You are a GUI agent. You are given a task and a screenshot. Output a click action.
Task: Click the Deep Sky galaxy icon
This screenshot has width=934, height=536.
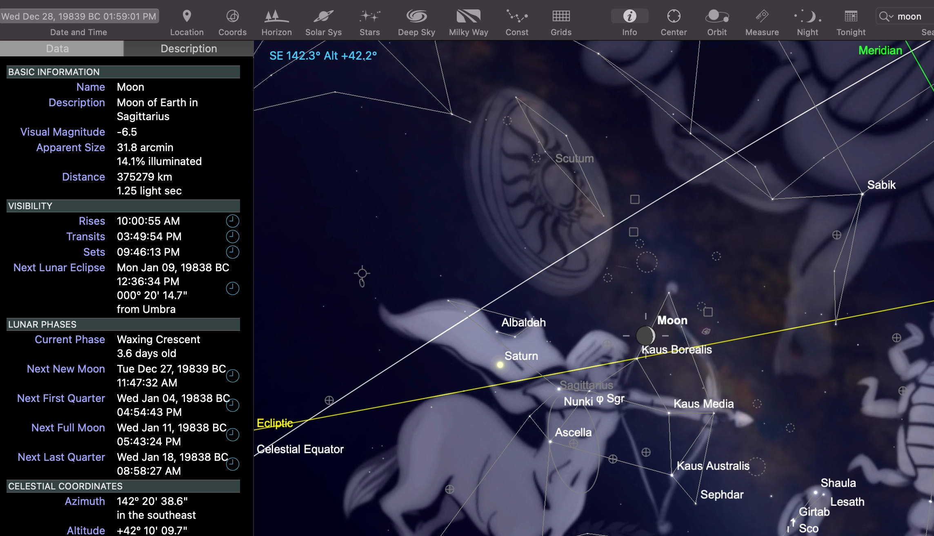(x=416, y=17)
